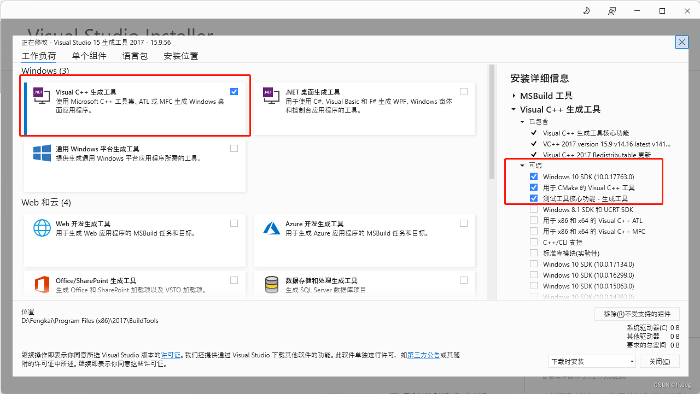This screenshot has width=700, height=394.
Task: Check Windows 10 SDK (10.0.17134.0)
Action: [x=534, y=264]
